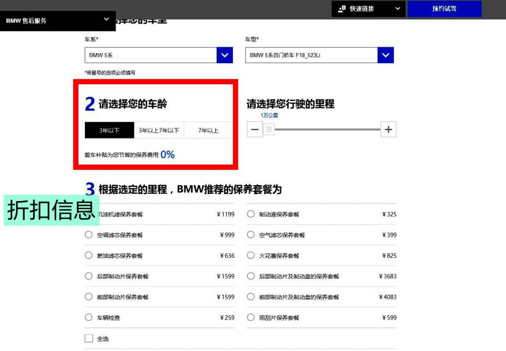This screenshot has height=351, width=506.
Task: Select 空调滤芯保养套餐 radio button
Action: [x=89, y=235]
